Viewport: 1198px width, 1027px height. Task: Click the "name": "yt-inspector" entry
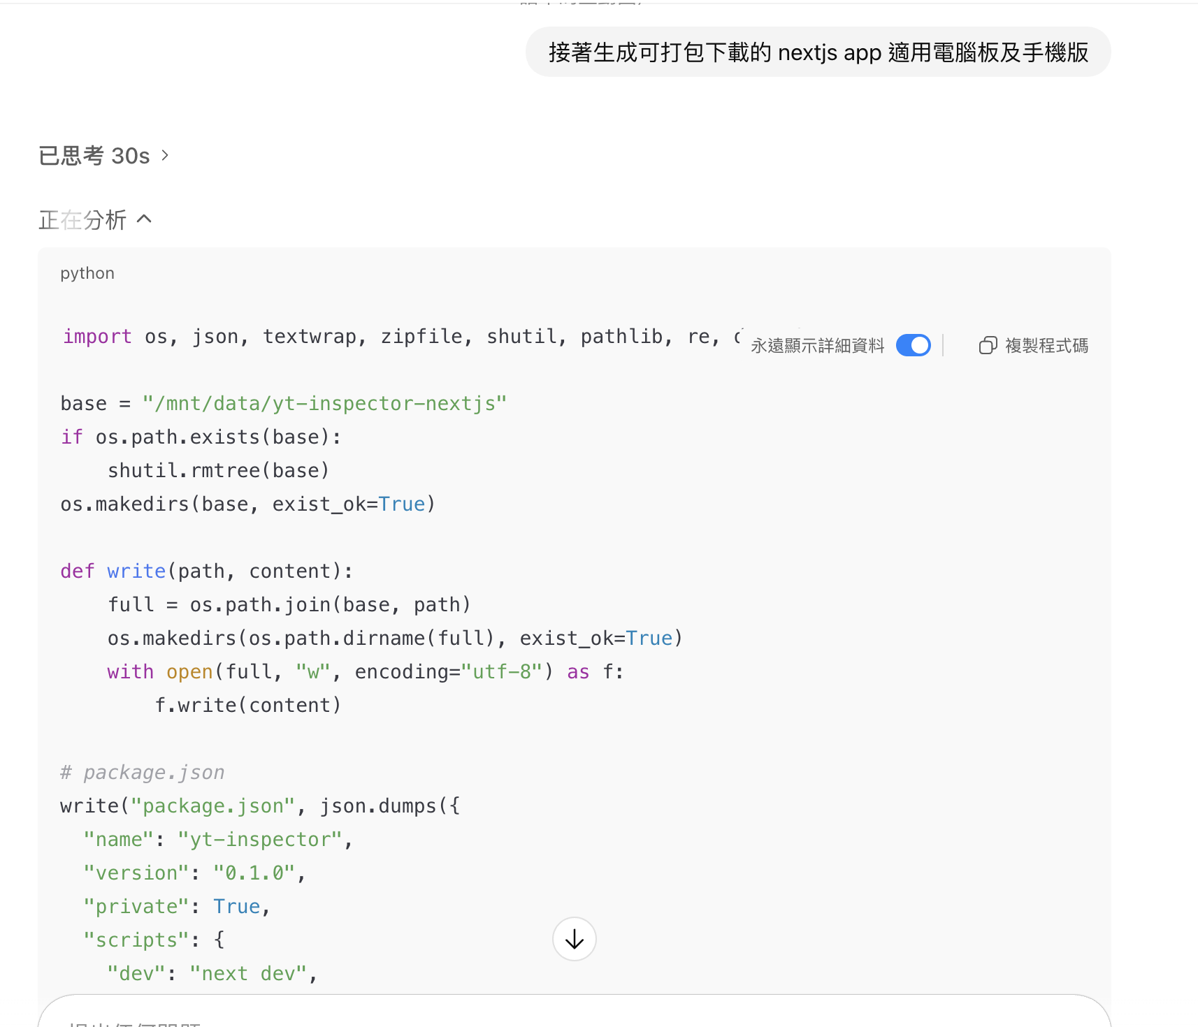pos(217,840)
